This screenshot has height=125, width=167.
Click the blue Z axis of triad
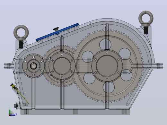pyautogui.click(x=13, y=115)
